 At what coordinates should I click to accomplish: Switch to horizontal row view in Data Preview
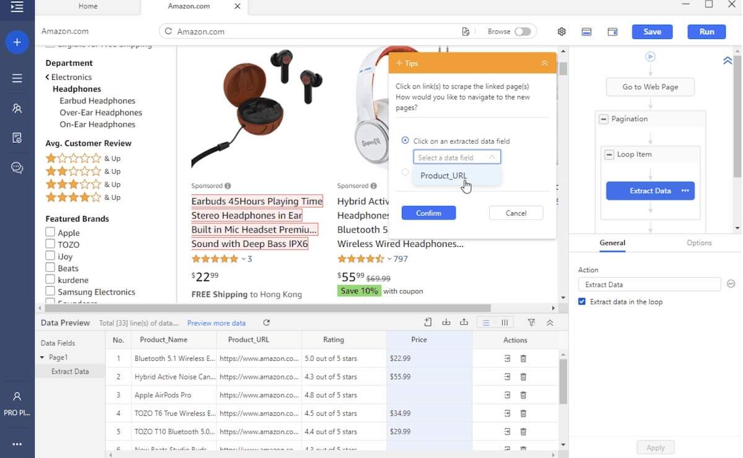coord(486,322)
